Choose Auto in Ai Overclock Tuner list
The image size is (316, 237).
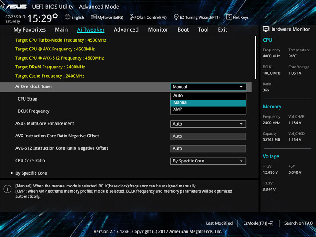208,96
